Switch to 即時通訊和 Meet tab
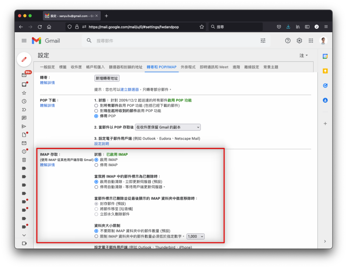This screenshot has height=268, width=347. tap(214, 67)
